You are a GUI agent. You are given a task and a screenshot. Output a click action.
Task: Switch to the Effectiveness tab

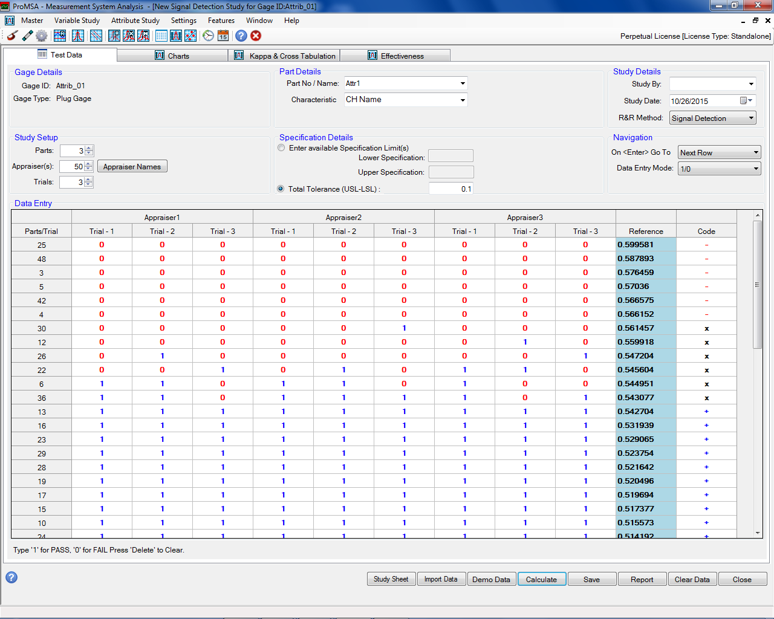(x=395, y=56)
